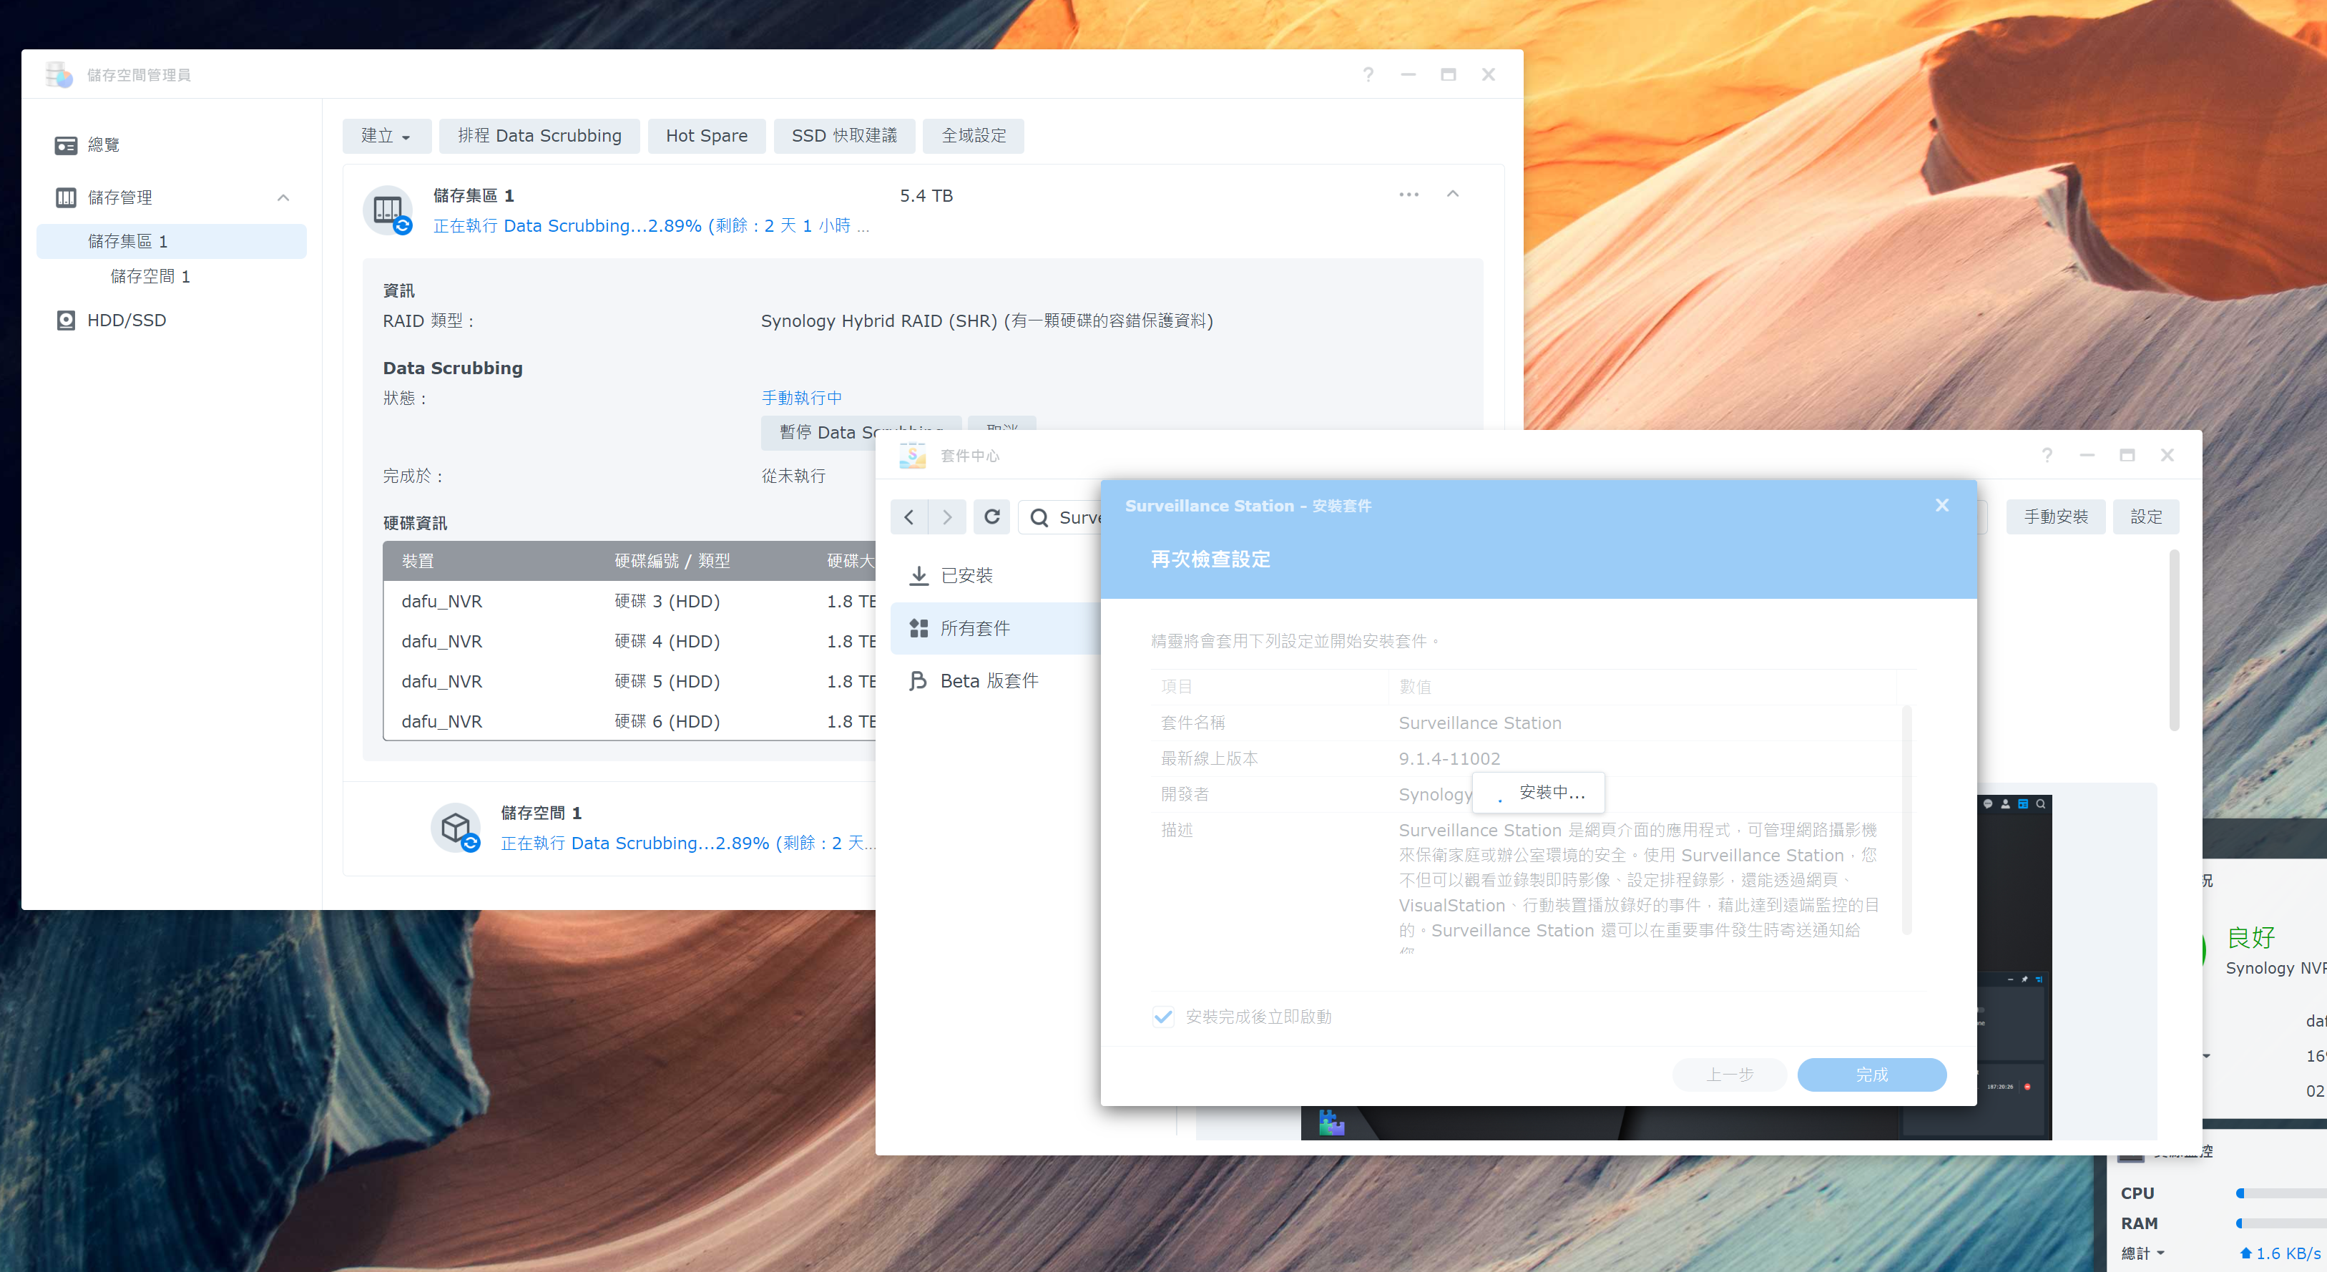The width and height of the screenshot is (2327, 1272).
Task: Select the dafu_NVR 硬碟 3 row
Action: tap(629, 602)
